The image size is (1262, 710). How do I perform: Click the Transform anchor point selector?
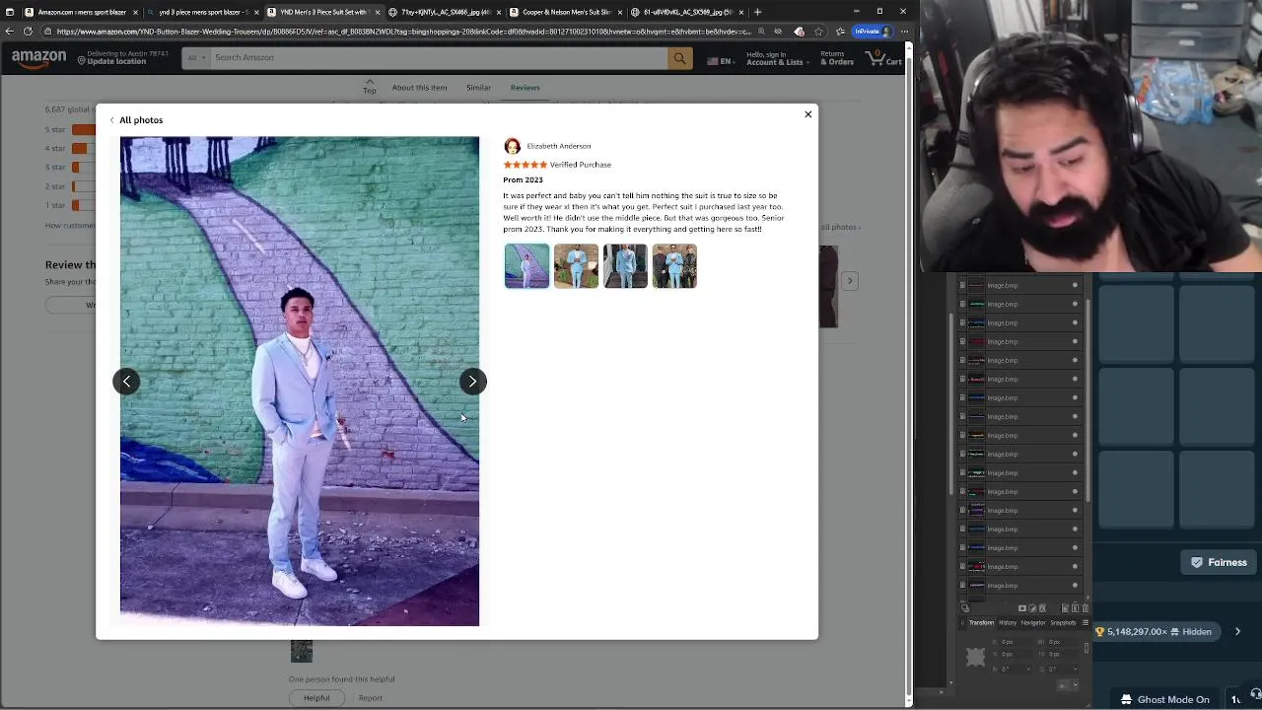(975, 657)
